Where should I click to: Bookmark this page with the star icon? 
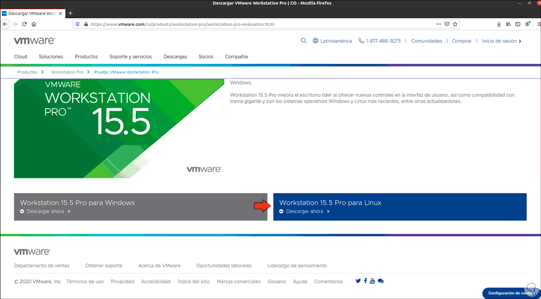[455, 24]
